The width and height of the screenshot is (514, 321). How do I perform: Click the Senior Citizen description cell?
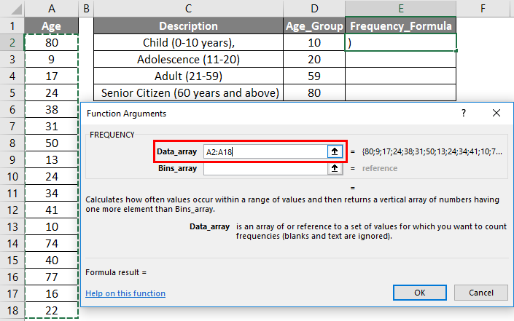coord(188,92)
